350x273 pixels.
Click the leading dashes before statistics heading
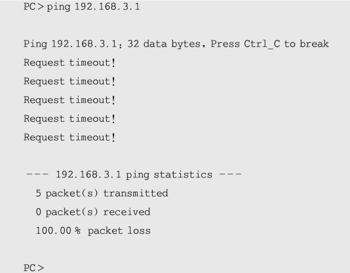tap(37, 174)
